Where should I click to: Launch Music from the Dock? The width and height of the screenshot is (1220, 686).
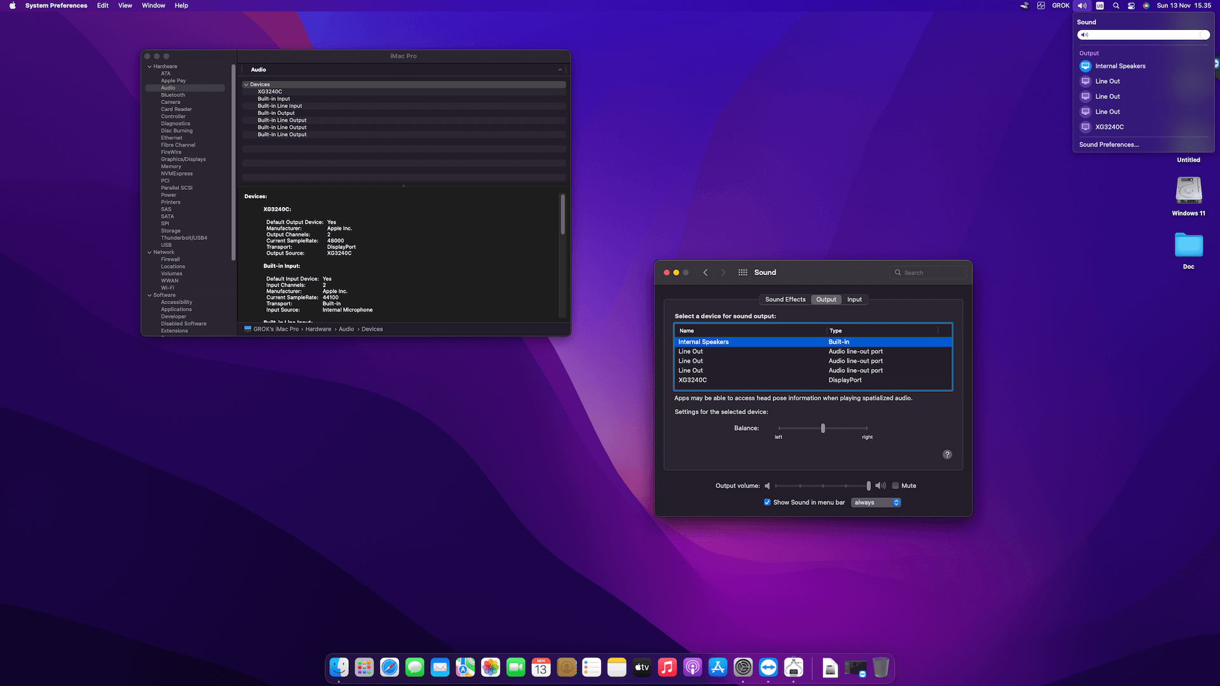pyautogui.click(x=667, y=667)
